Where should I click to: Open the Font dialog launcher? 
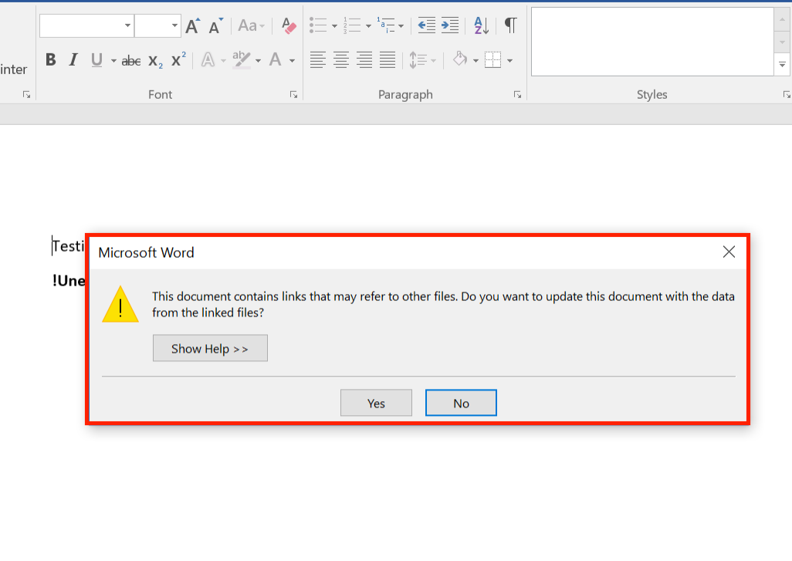pos(294,94)
